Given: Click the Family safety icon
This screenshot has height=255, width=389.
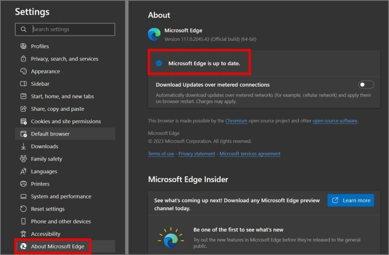Looking at the screenshot, I should (x=23, y=159).
